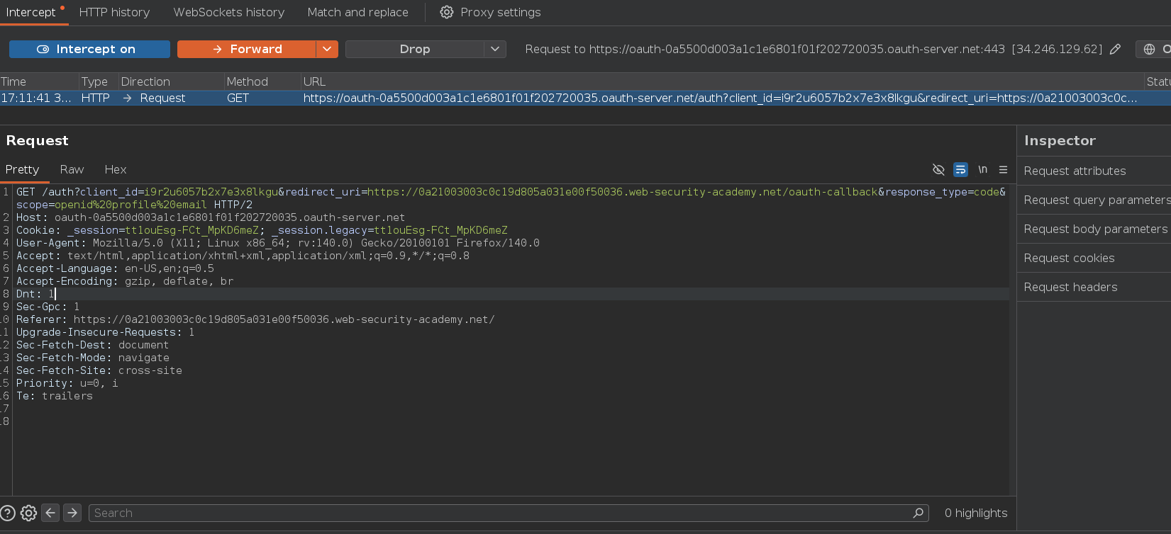Go to previous search match arrow
Screen dimensions: 1171x534
tap(50, 513)
